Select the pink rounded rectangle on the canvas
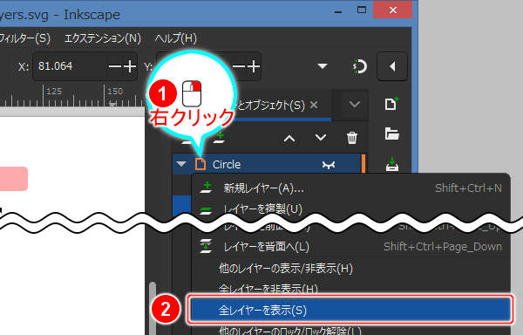523x335 pixels. pos(13,179)
